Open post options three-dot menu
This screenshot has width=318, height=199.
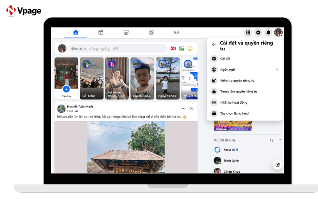tap(183, 109)
